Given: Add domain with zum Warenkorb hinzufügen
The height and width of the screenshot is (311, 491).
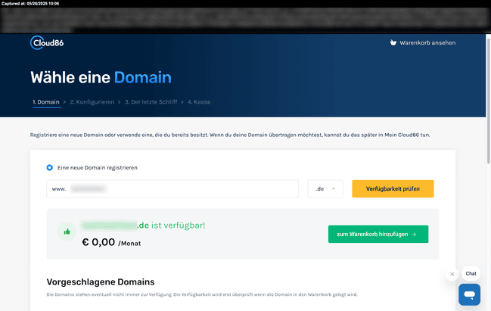Looking at the screenshot, I should (x=378, y=234).
